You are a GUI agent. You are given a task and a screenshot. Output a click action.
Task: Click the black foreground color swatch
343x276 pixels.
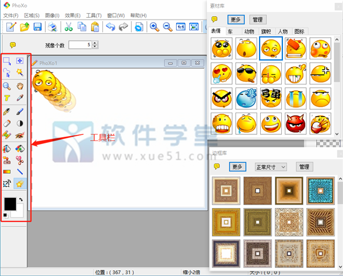pyautogui.click(x=10, y=204)
